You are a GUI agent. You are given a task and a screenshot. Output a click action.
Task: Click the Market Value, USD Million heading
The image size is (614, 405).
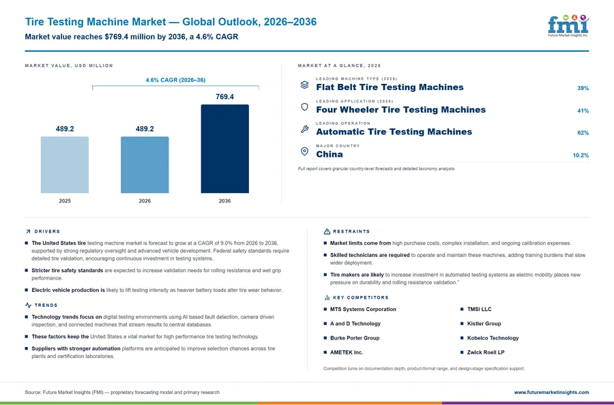coord(69,65)
